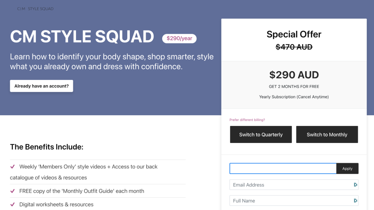The height and width of the screenshot is (210, 374).
Task: Click the $290/year price badge
Action: [179, 38]
